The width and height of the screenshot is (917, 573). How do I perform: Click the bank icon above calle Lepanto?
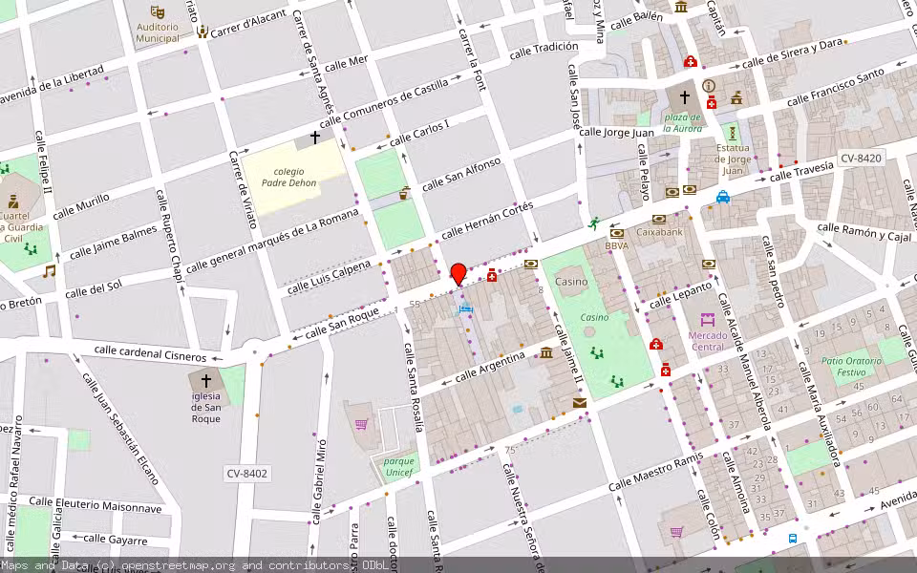click(x=709, y=264)
